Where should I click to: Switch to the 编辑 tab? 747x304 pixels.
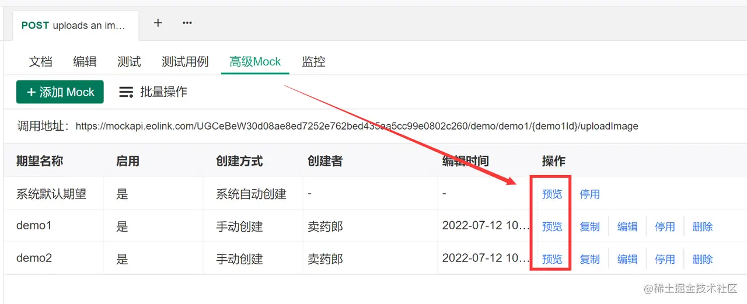point(85,61)
